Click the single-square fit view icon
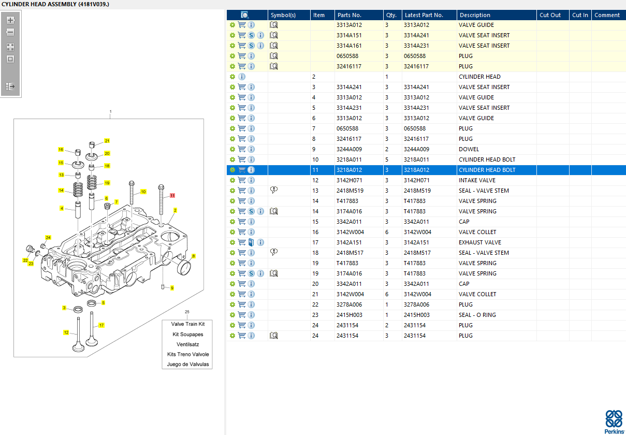 [10, 59]
